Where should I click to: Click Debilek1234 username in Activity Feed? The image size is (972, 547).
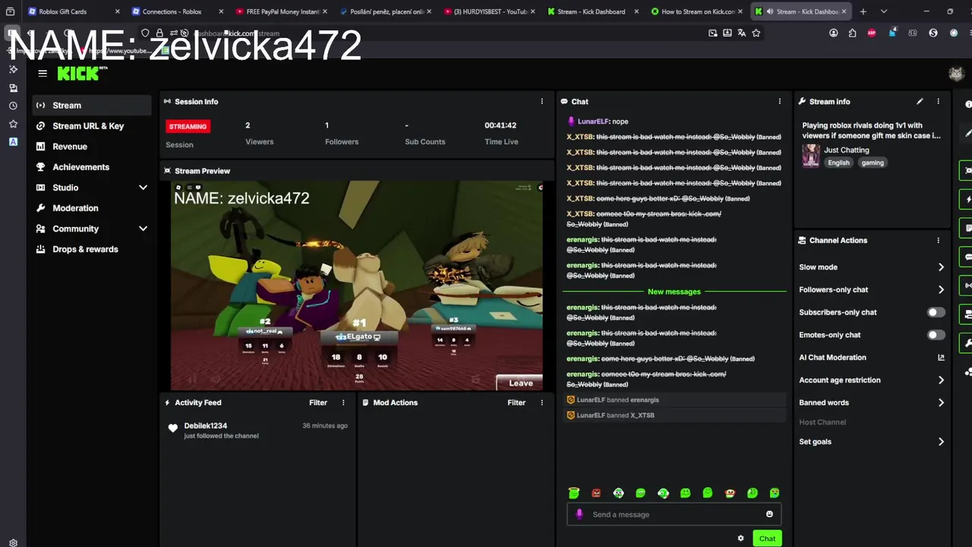point(206,426)
